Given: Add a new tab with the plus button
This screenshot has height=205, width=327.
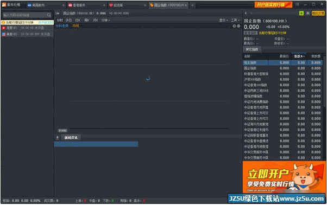Looking at the screenshot, I should point(192,5).
